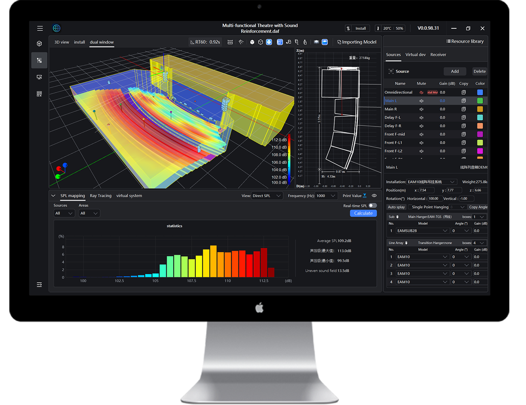Click the Auto splay button
526x405 pixels.
396,207
